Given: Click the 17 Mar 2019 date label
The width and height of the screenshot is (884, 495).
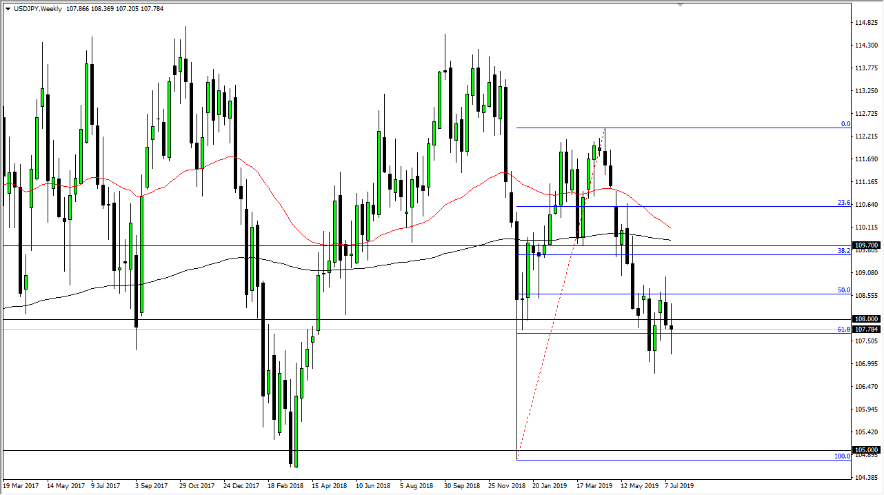Looking at the screenshot, I should tap(594, 485).
